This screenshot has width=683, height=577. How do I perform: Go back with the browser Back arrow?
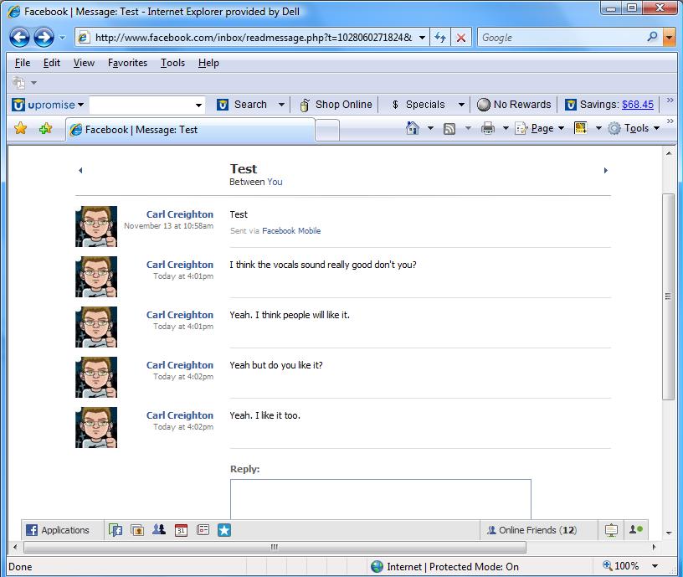[19, 38]
